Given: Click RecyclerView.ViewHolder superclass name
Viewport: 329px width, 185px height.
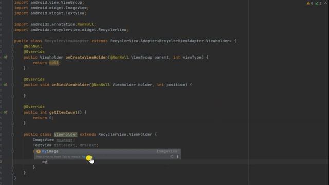Looking at the screenshot, I should tap(125, 134).
